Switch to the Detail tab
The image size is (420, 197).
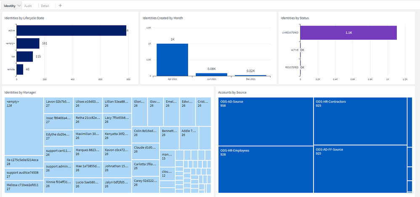(x=45, y=6)
